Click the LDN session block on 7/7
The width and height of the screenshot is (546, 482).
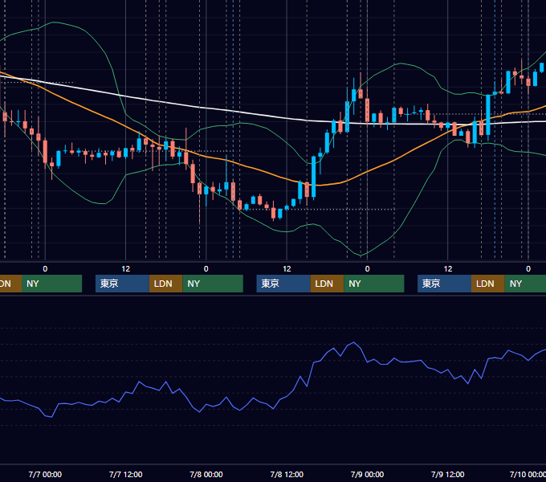[165, 284]
